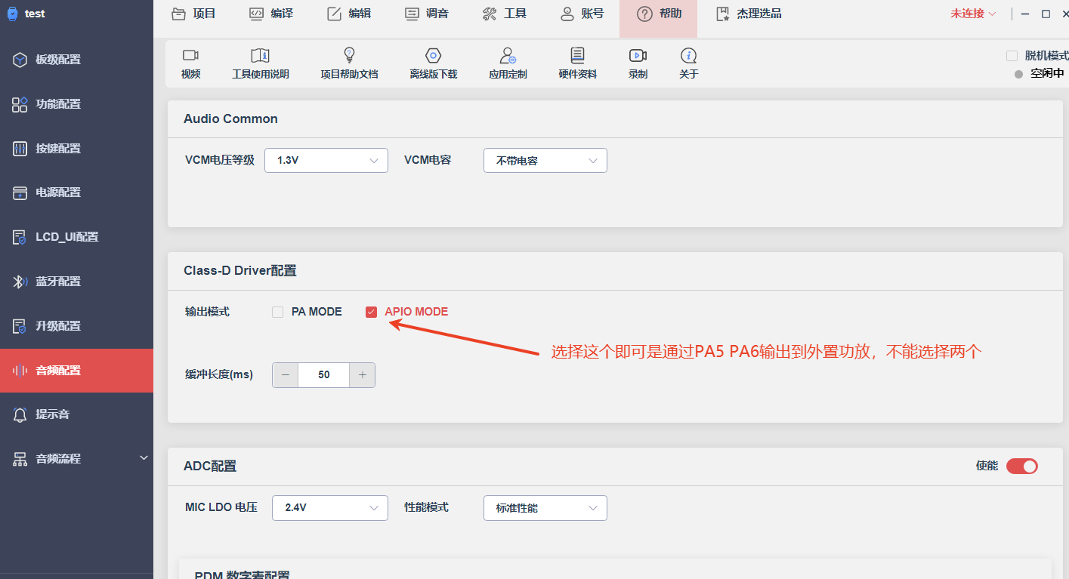Viewport: 1069px width, 579px height.
Task: Open the 硬件资料 document icon
Action: click(578, 55)
